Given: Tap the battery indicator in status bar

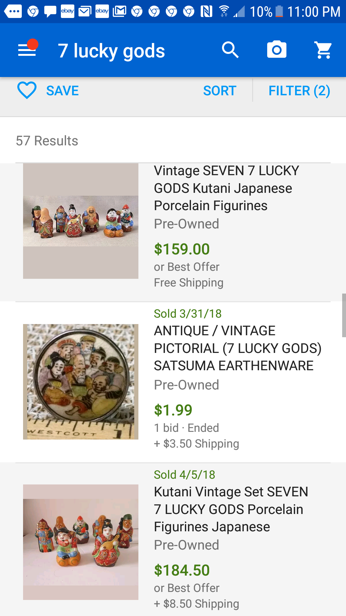Looking at the screenshot, I should click(279, 12).
